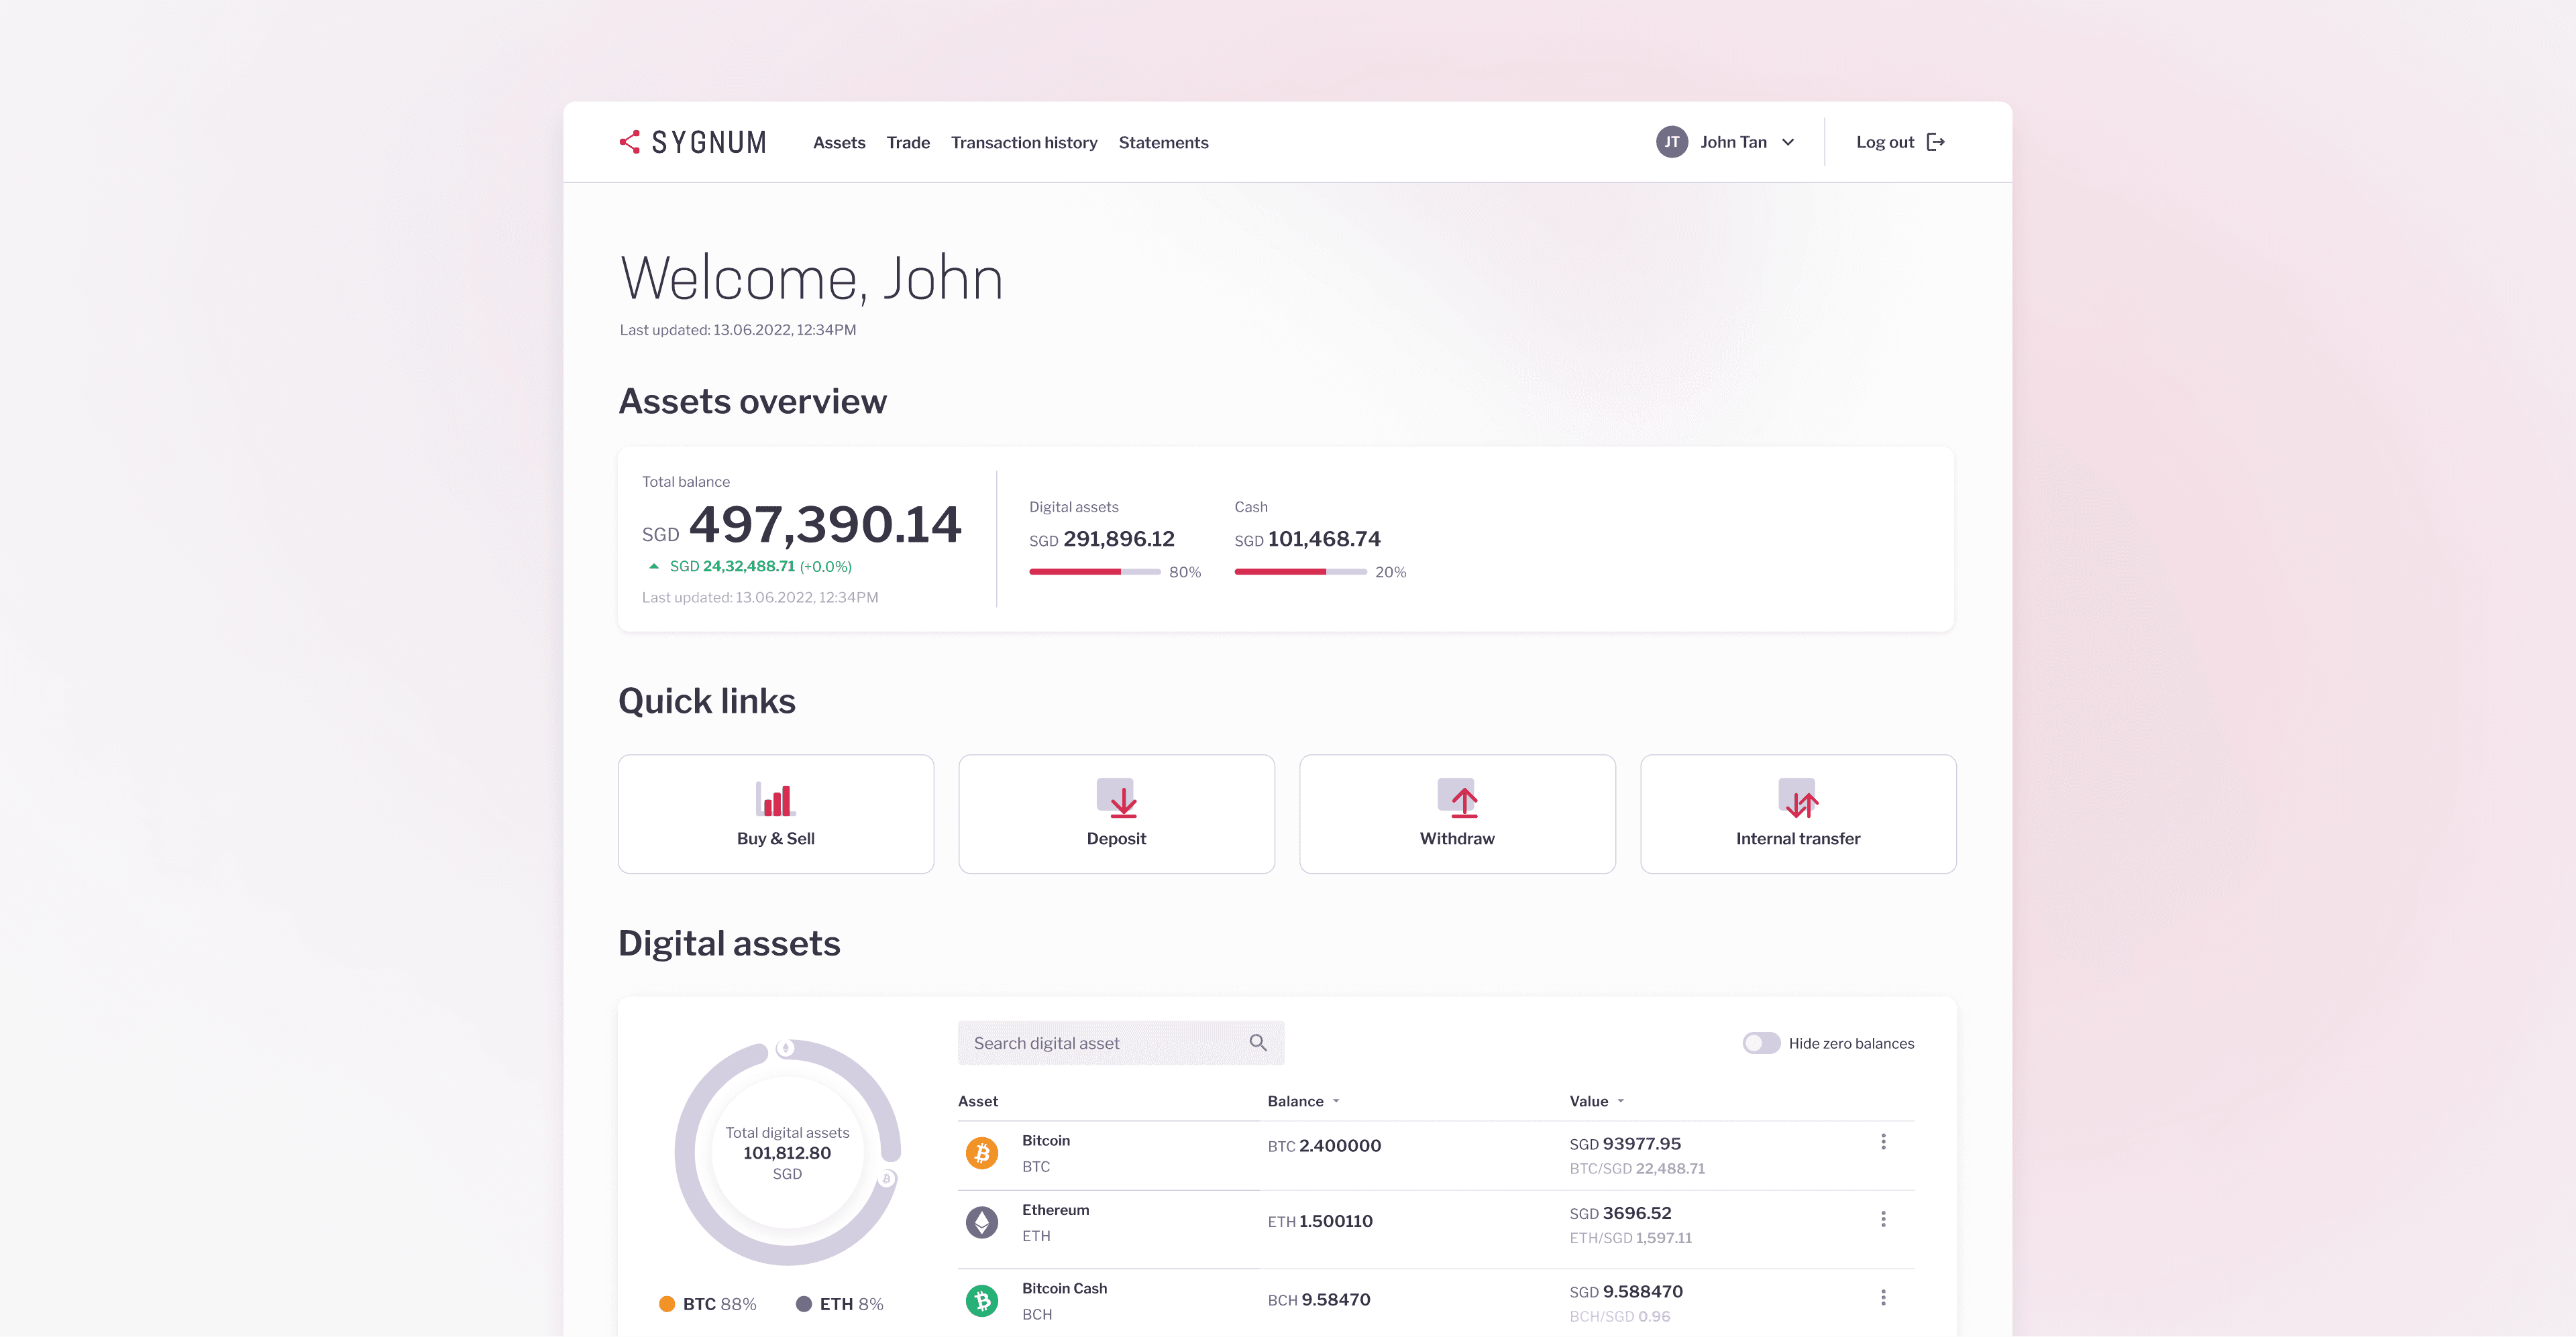Click the BTC/SGD 22,488.71 rate
Viewport: 2576px width, 1337px height.
1637,1169
